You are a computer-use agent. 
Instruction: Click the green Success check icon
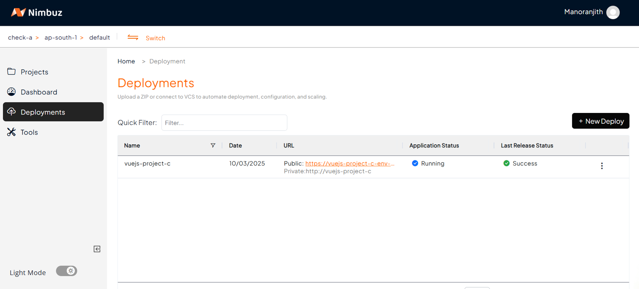click(x=506, y=163)
